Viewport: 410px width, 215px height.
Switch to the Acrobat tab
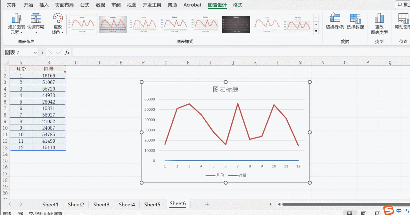click(193, 5)
